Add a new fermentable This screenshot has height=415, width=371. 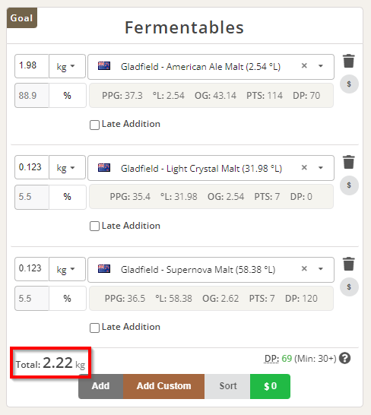click(100, 386)
